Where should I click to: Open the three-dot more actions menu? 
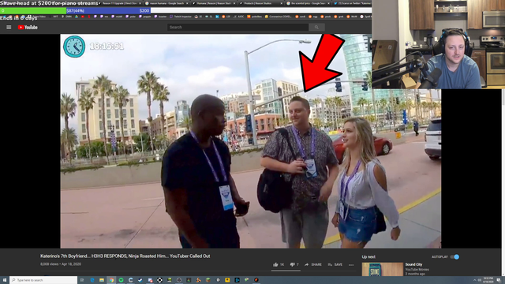tap(351, 265)
